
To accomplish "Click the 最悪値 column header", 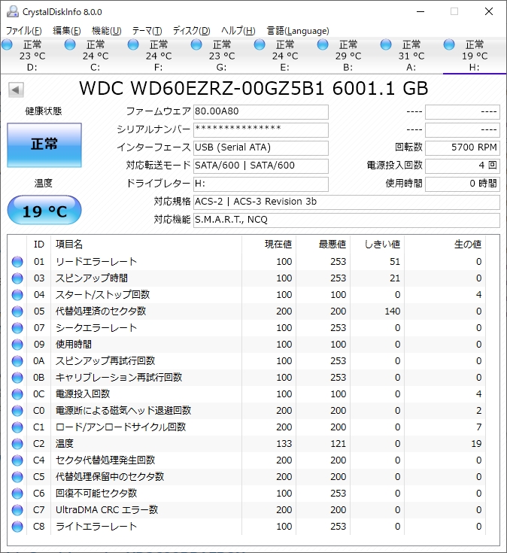I will 323,244.
